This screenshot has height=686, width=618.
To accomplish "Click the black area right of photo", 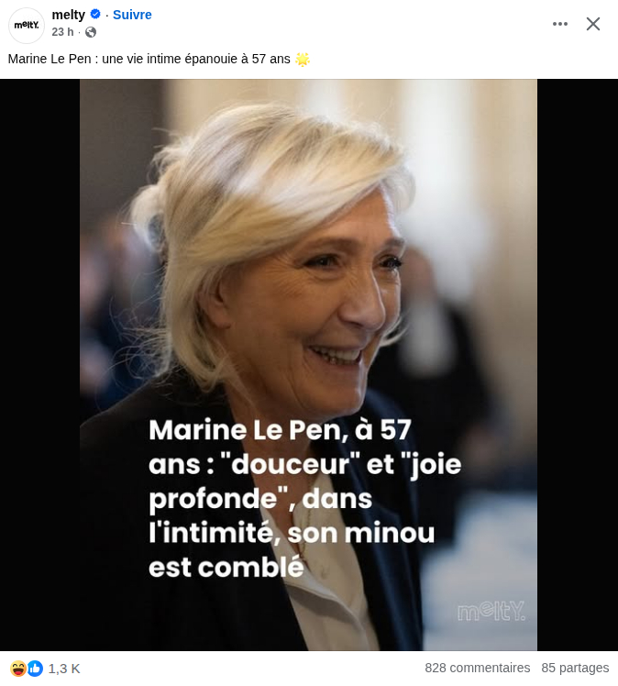I will [578, 365].
